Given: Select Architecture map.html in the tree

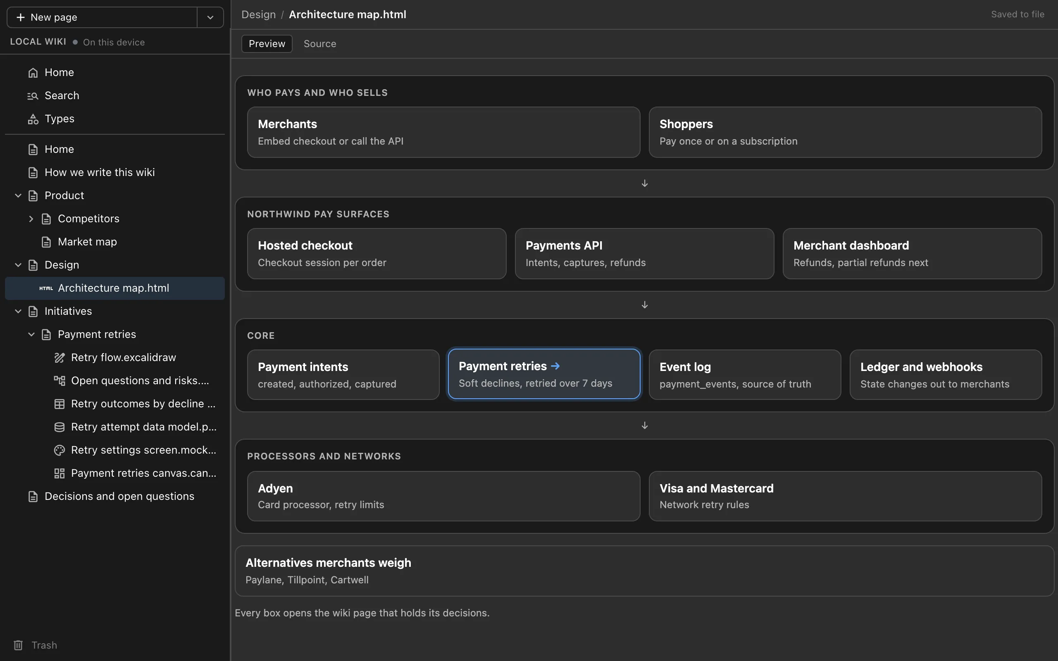Looking at the screenshot, I should [x=115, y=288].
